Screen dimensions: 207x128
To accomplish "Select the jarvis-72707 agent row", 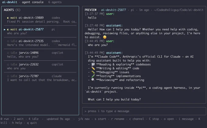I will pyautogui.click(x=40, y=78).
